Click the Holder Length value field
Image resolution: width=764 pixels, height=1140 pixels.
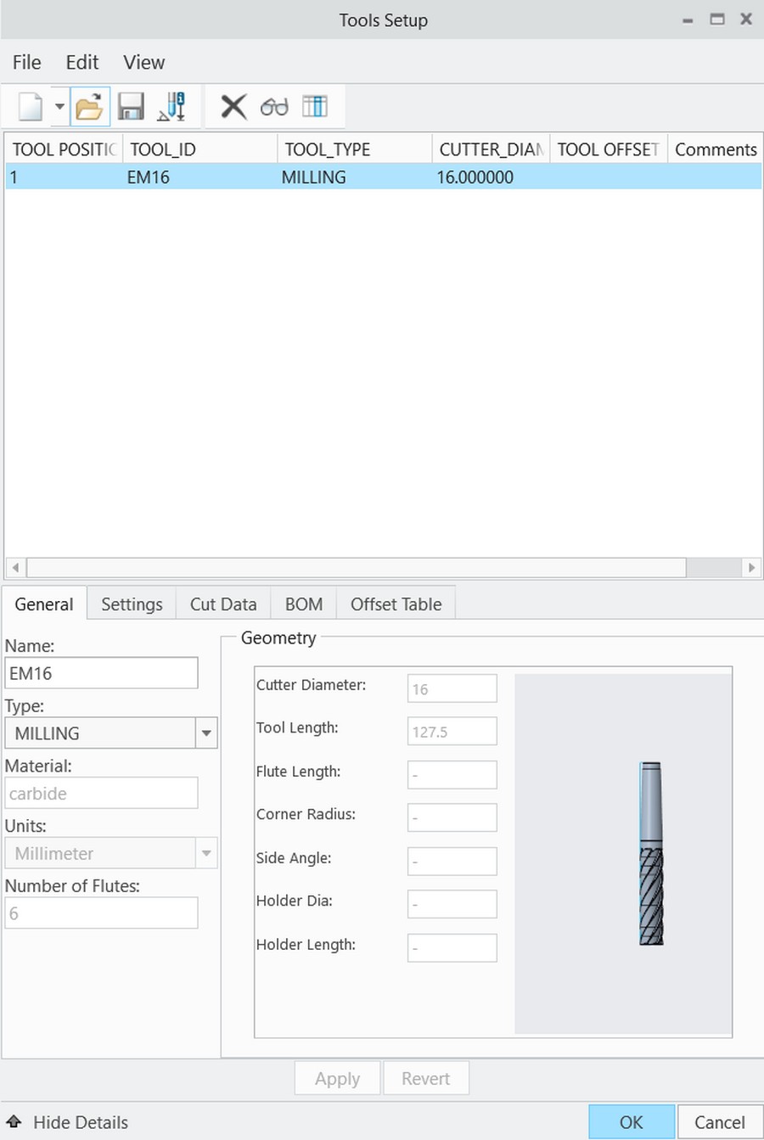452,948
